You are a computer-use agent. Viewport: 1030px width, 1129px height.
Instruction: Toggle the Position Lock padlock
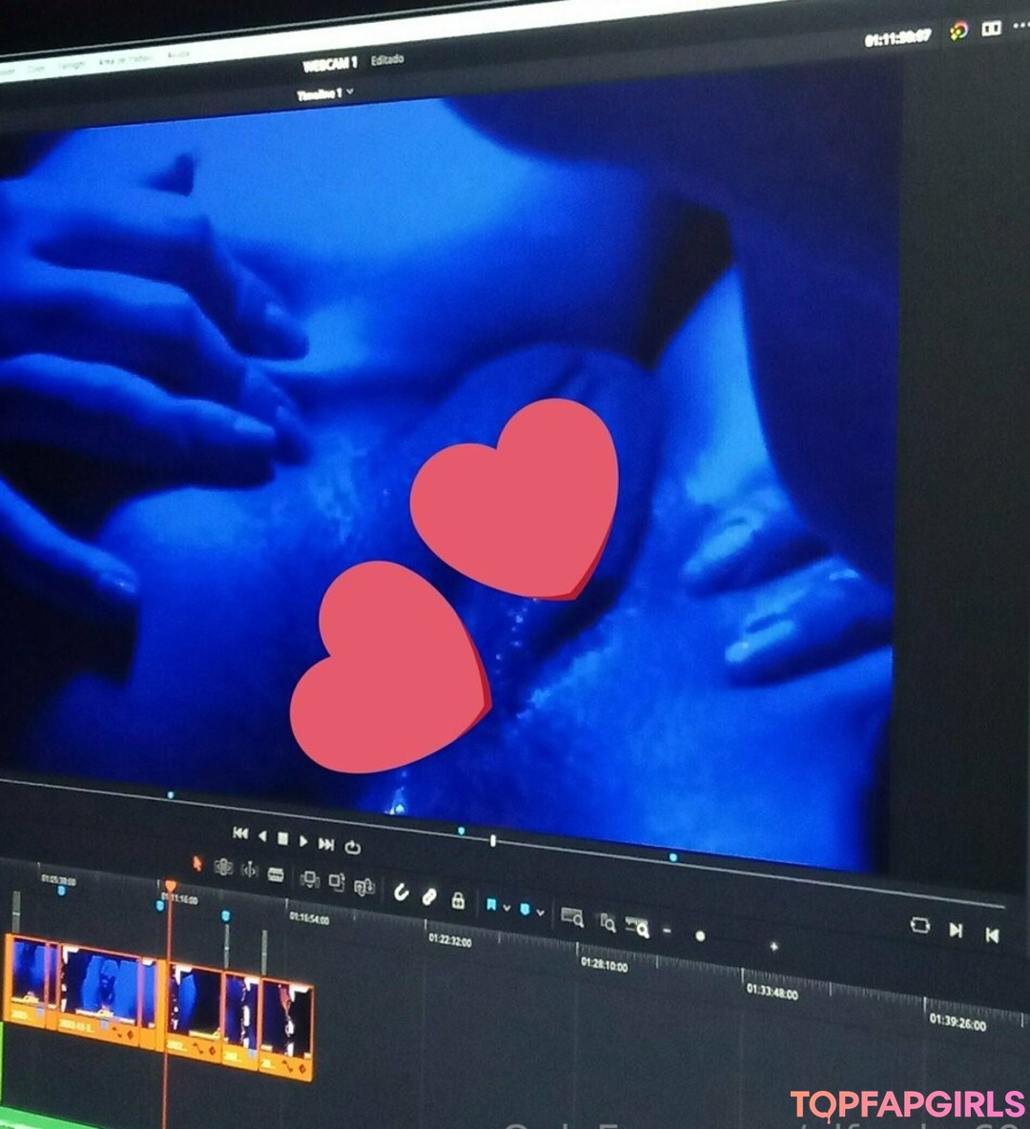[x=458, y=900]
